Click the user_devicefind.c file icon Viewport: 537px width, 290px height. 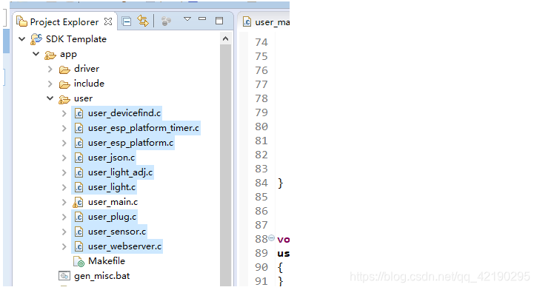tap(79, 113)
